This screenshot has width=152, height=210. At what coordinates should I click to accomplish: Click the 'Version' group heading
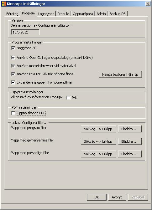17,20
